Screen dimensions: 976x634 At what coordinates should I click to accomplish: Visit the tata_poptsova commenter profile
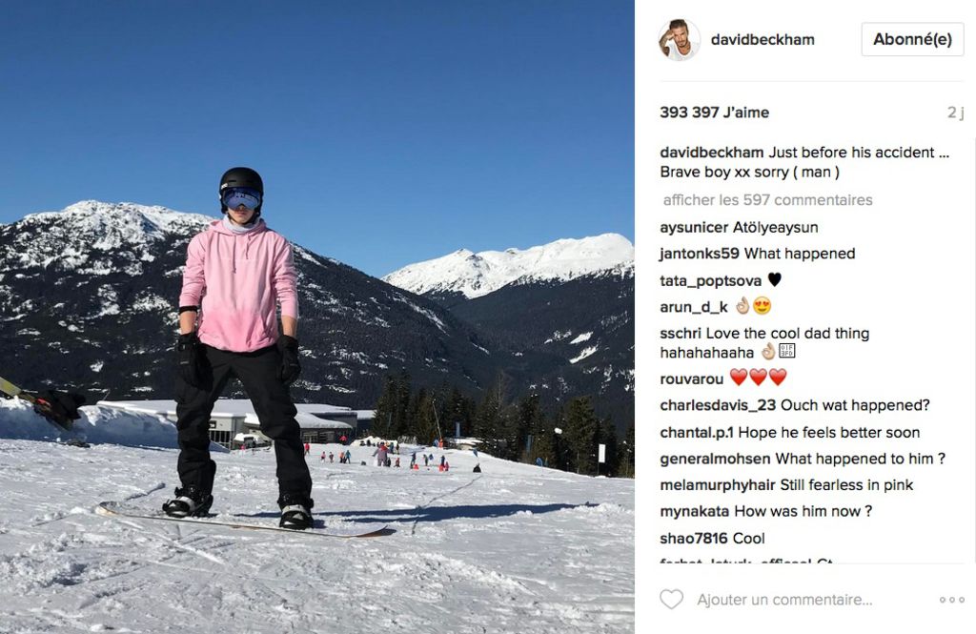[710, 281]
